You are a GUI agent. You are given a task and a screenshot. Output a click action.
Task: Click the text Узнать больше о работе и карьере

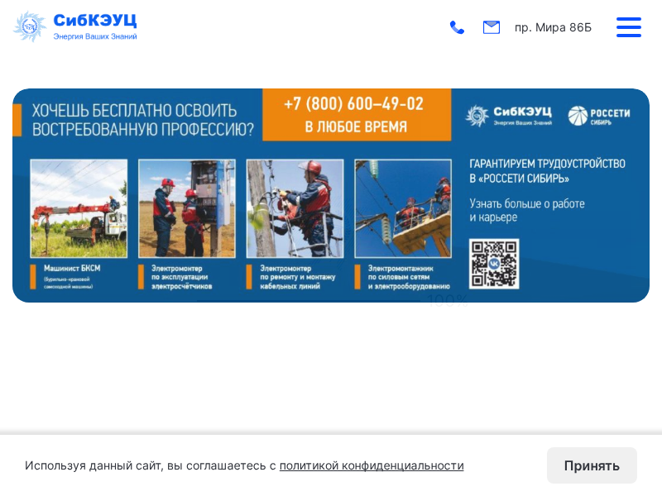527,210
